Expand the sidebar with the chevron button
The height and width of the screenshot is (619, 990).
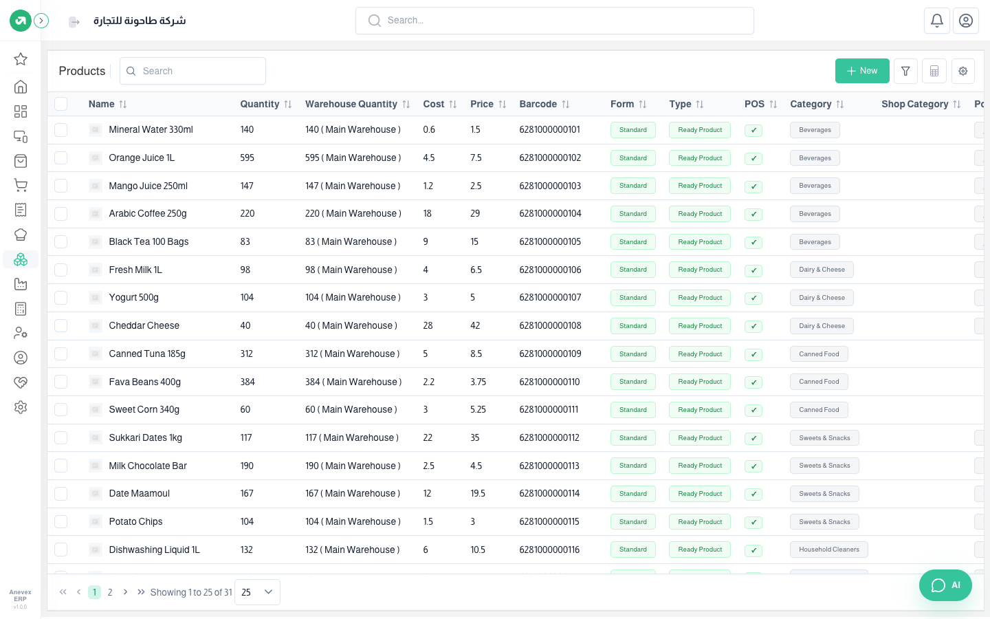[x=41, y=21]
